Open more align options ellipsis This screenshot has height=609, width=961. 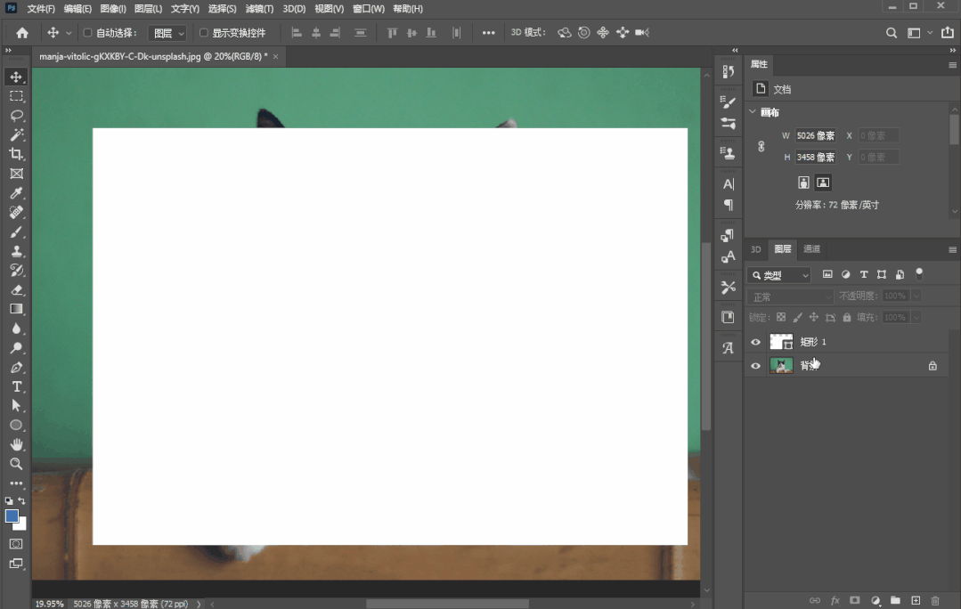click(x=488, y=33)
